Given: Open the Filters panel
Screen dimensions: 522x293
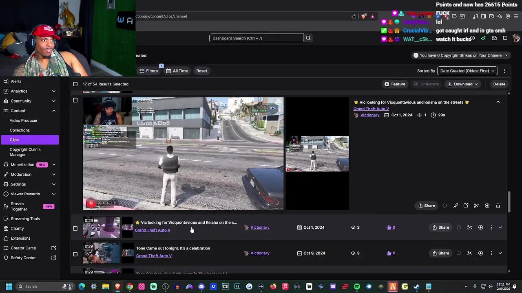Looking at the screenshot, I should 148,71.
